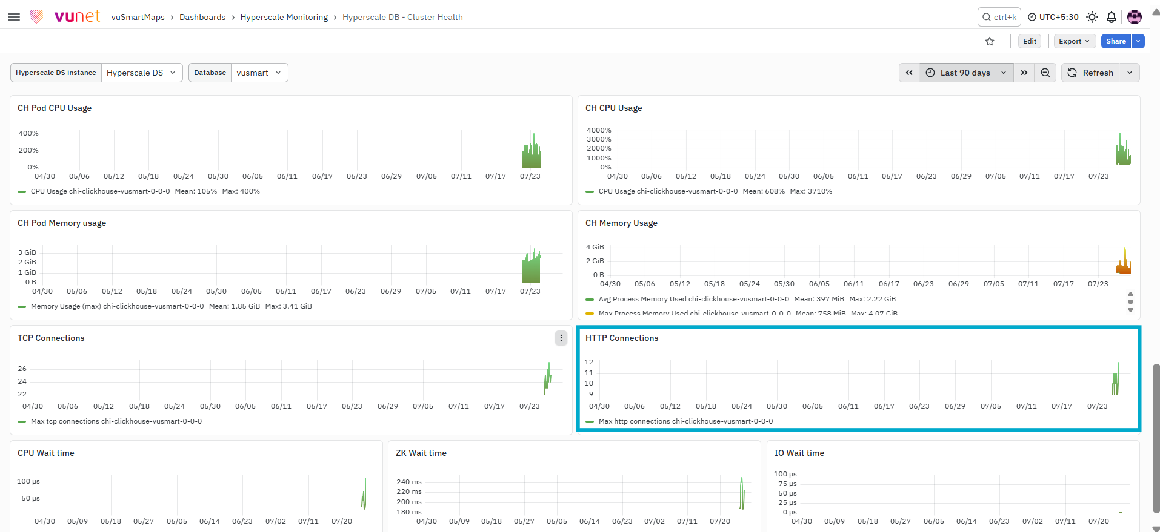Open the Last 90 days time picker
The image size is (1160, 532).
[x=966, y=73]
